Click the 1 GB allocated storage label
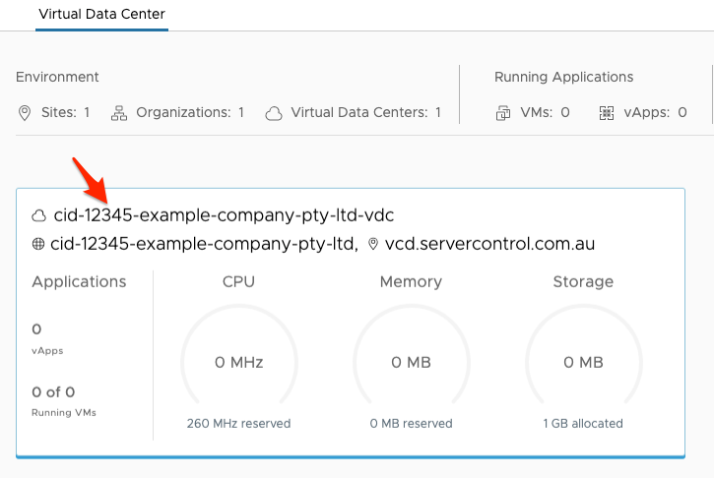The height and width of the screenshot is (478, 714). pos(583,424)
